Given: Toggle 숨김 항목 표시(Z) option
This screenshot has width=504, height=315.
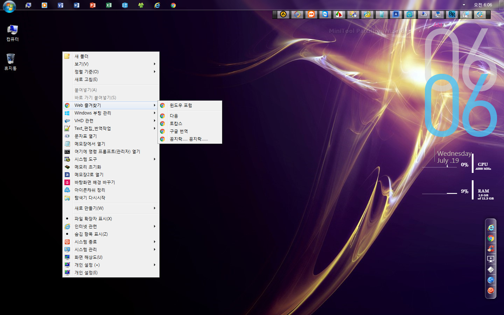Looking at the screenshot, I should pyautogui.click(x=111, y=234).
